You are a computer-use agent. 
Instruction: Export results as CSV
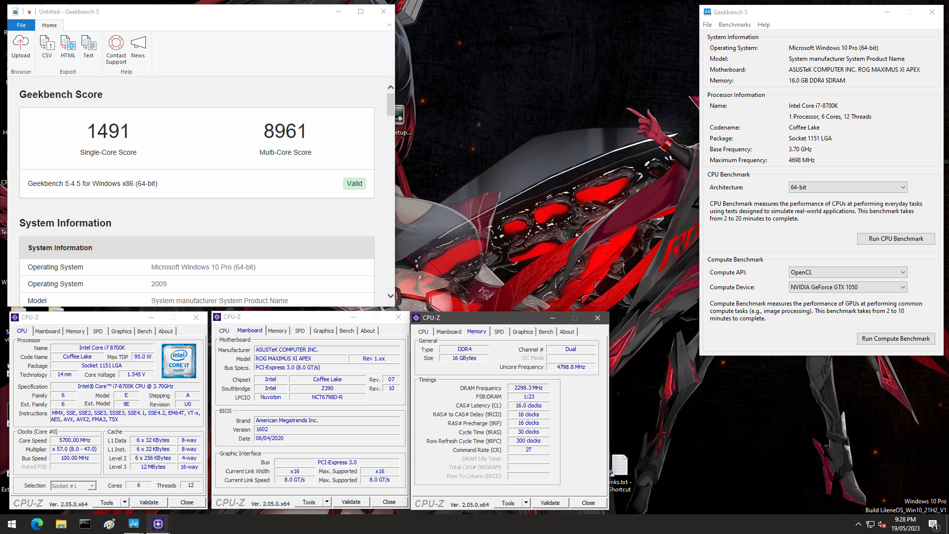[x=47, y=47]
